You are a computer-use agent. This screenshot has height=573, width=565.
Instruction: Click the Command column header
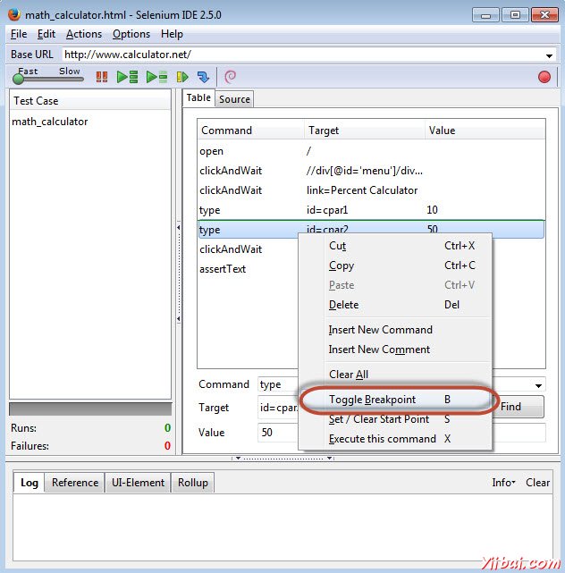(250, 131)
